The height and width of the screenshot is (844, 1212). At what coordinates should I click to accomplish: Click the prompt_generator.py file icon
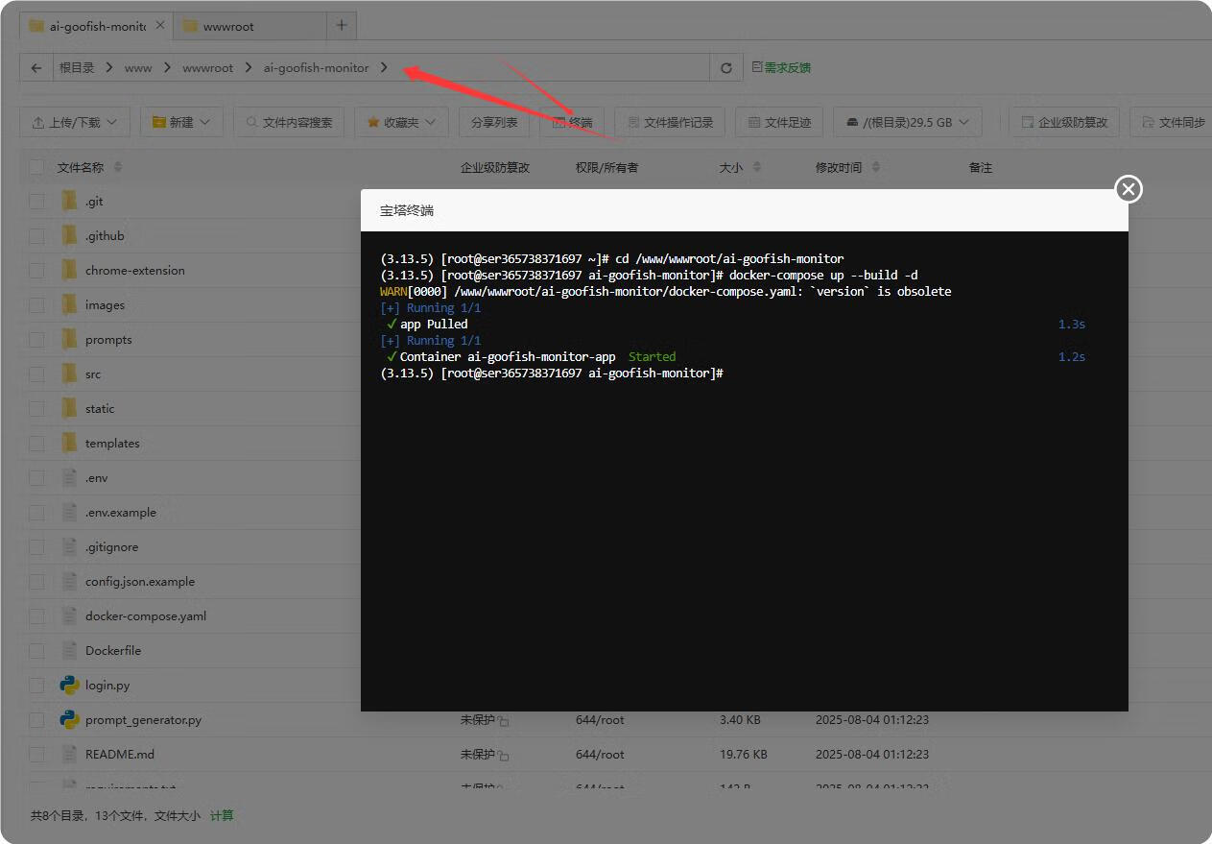pos(69,719)
